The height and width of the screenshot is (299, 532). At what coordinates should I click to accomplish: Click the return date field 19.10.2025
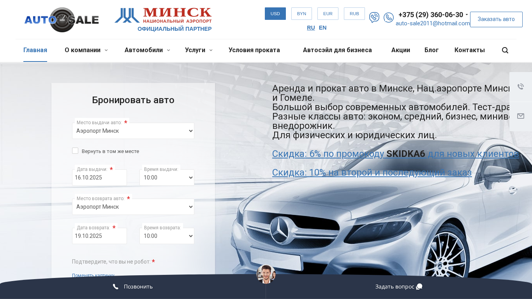click(99, 236)
